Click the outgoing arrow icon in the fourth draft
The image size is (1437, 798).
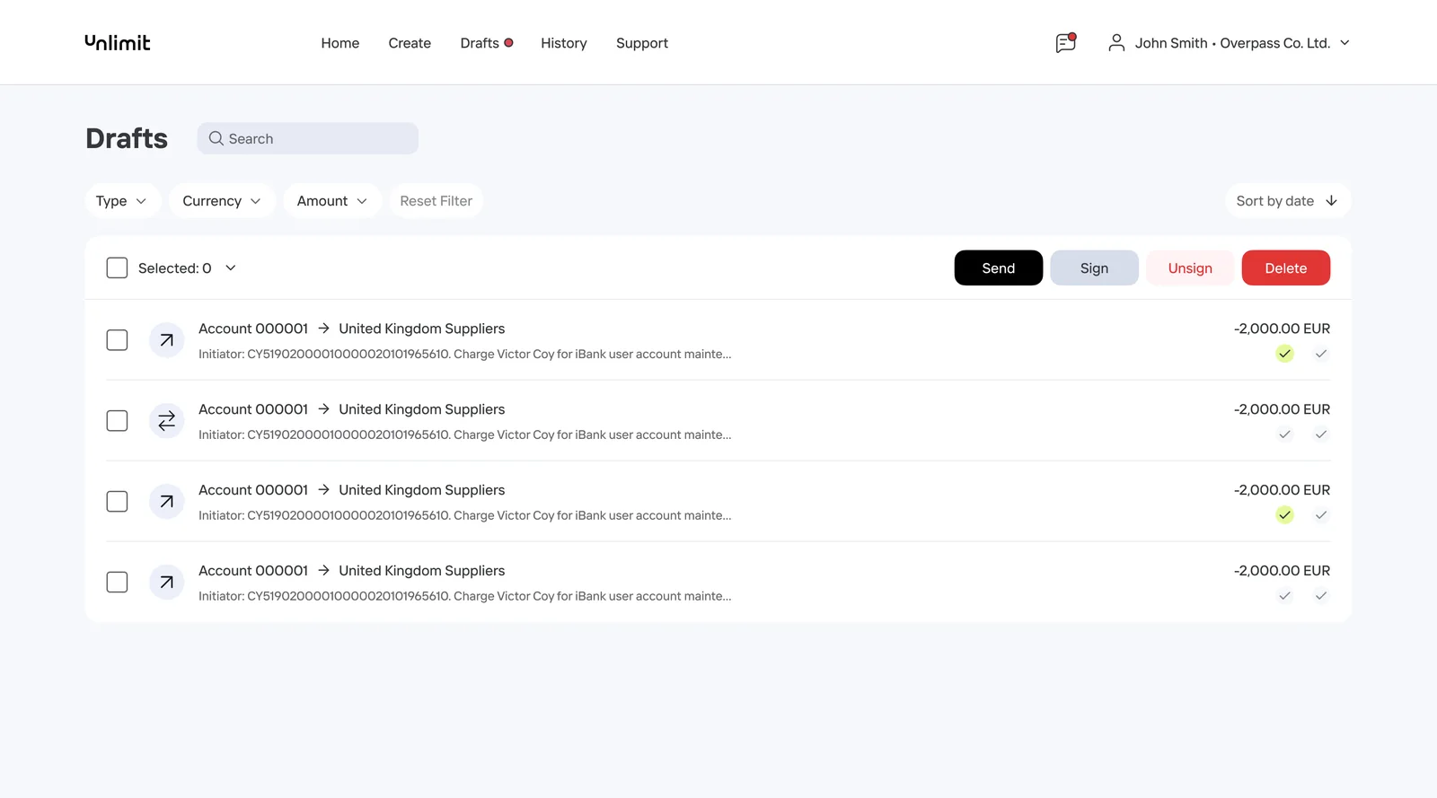tap(167, 583)
